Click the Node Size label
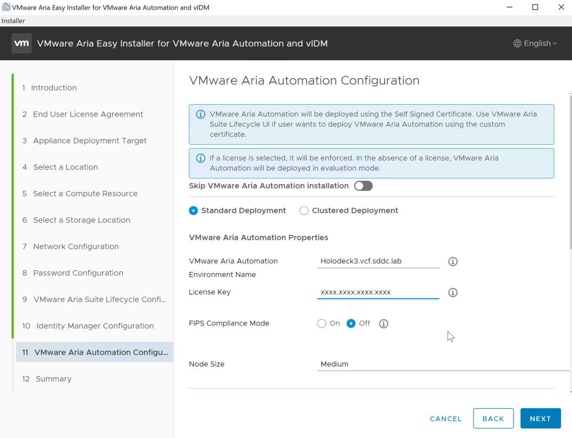 [207, 364]
